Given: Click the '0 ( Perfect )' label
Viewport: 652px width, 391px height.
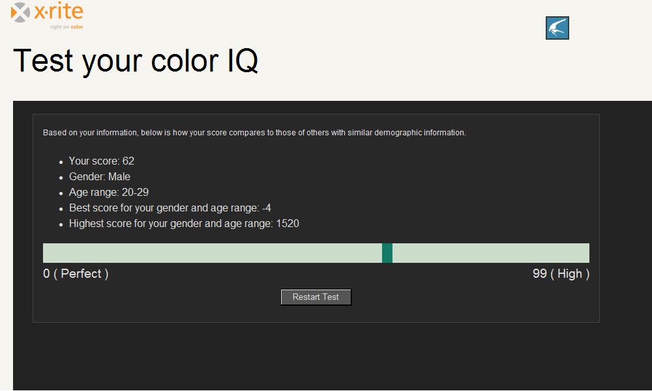Looking at the screenshot, I should pos(76,274).
